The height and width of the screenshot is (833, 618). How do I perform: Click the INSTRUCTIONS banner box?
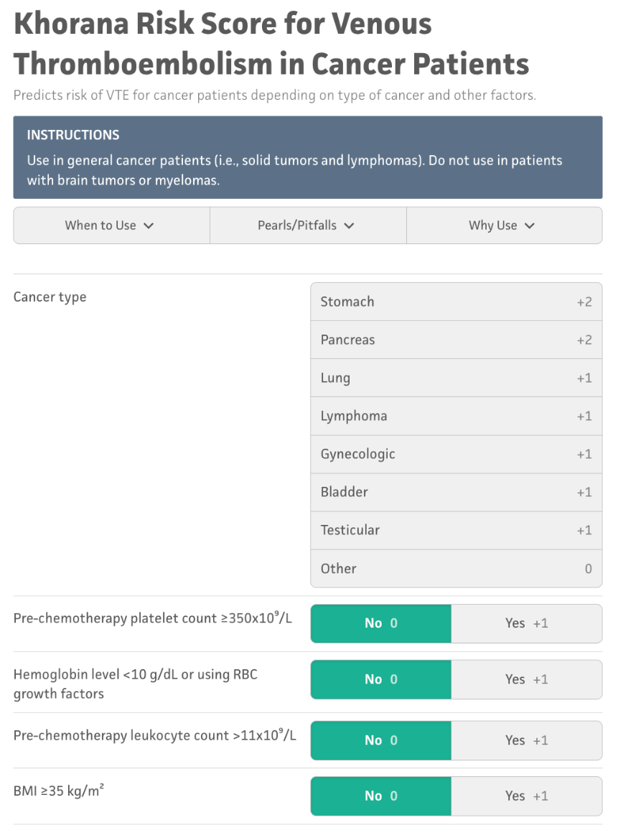point(307,157)
